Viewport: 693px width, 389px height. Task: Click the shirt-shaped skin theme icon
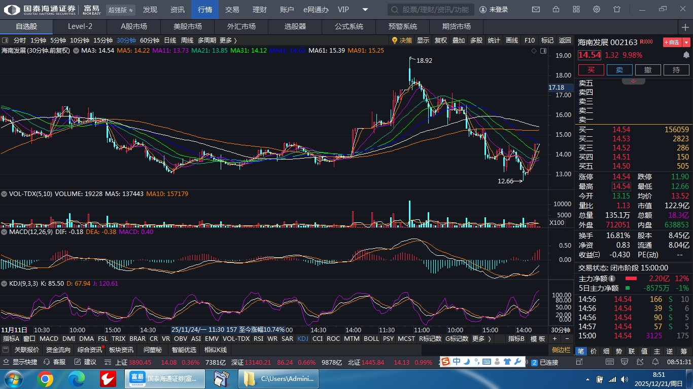617,10
